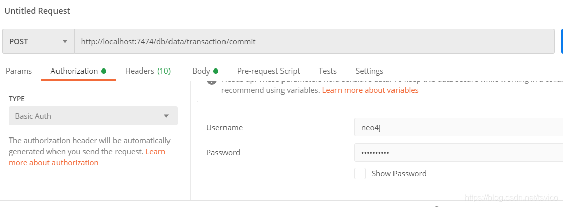The width and height of the screenshot is (563, 207).
Task: Click the Untitled Request title
Action: [37, 11]
